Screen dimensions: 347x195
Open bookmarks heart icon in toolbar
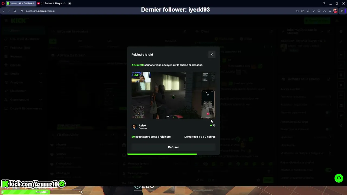pos(319,11)
